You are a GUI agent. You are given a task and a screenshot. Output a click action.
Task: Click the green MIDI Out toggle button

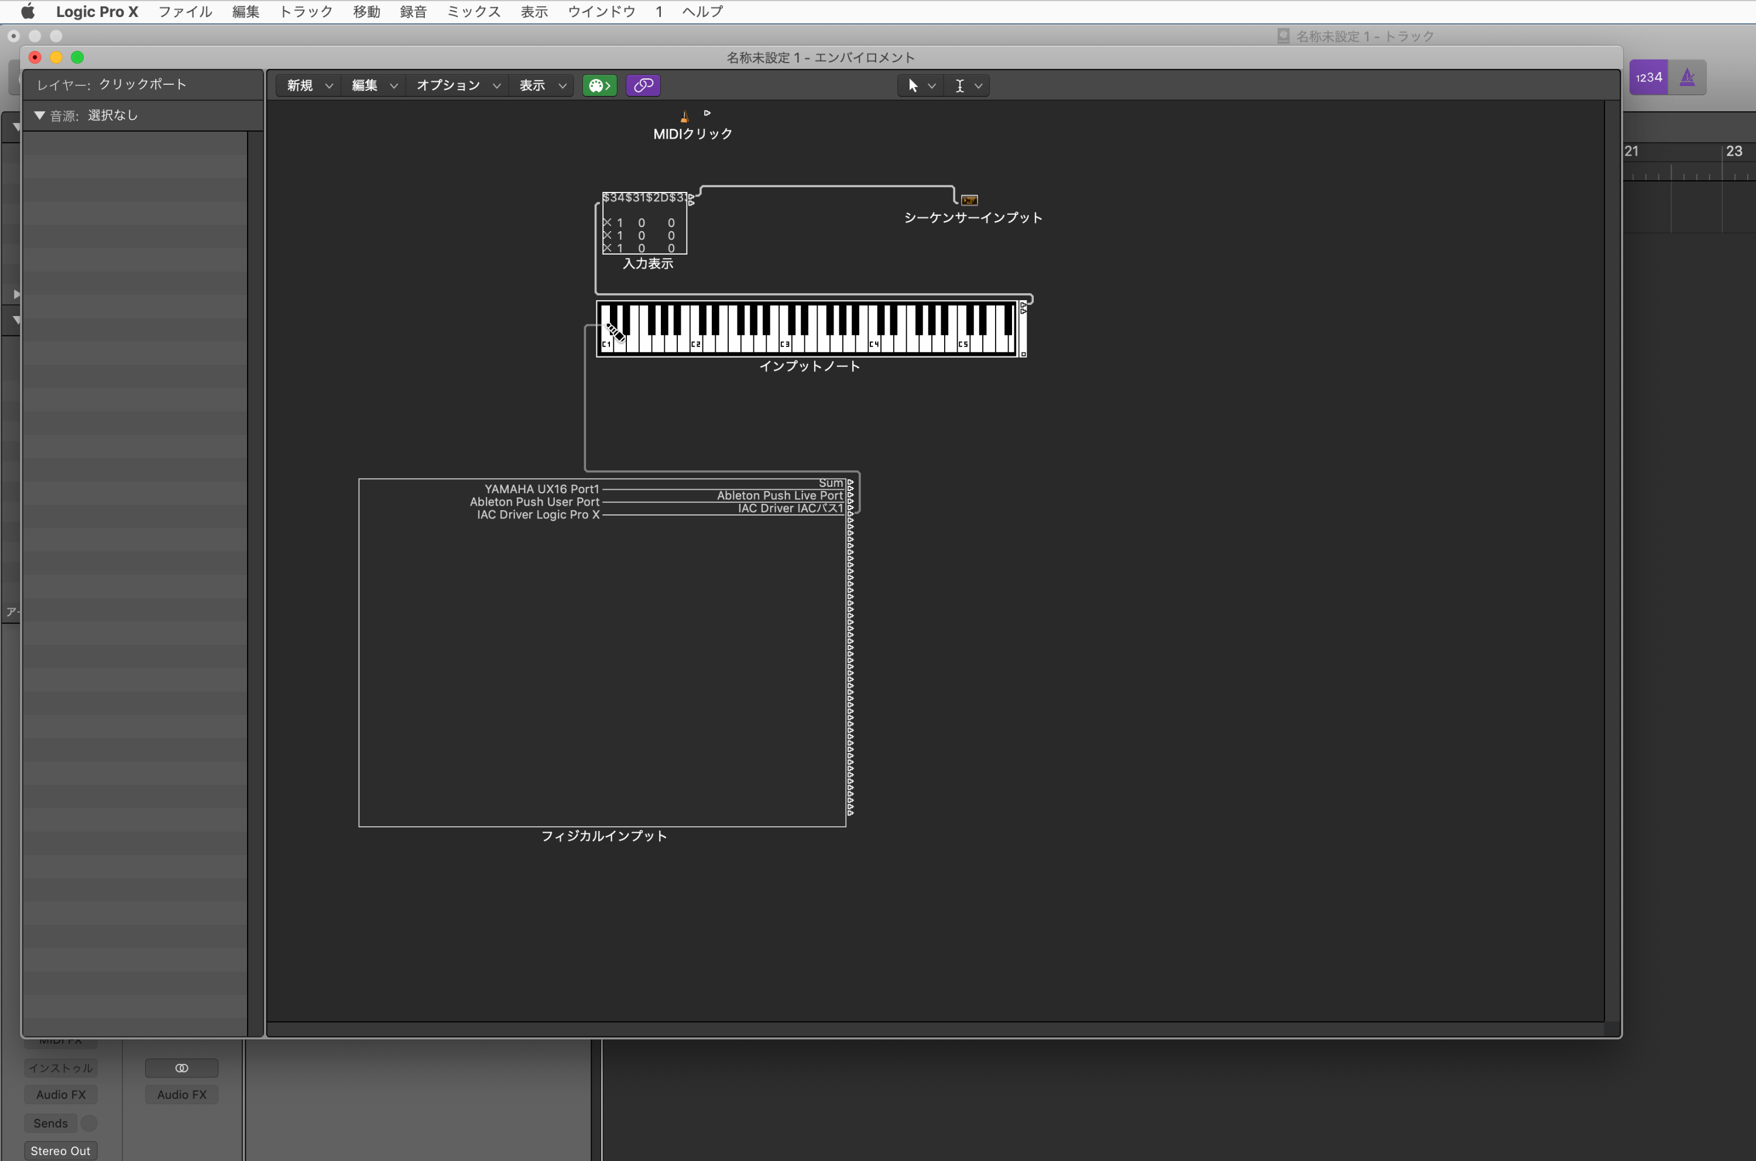599,86
